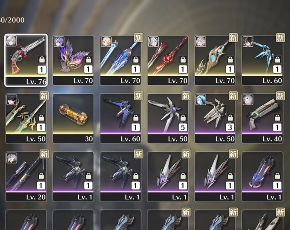
Task: Click the character portrait on the red revolver
Action: tap(11, 41)
